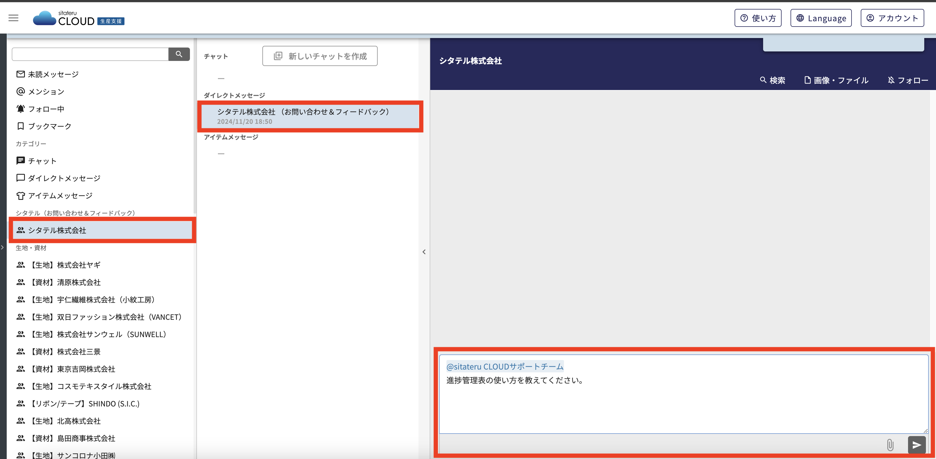Send the message with arrow button
Screen dimensions: 936x459
(x=916, y=445)
